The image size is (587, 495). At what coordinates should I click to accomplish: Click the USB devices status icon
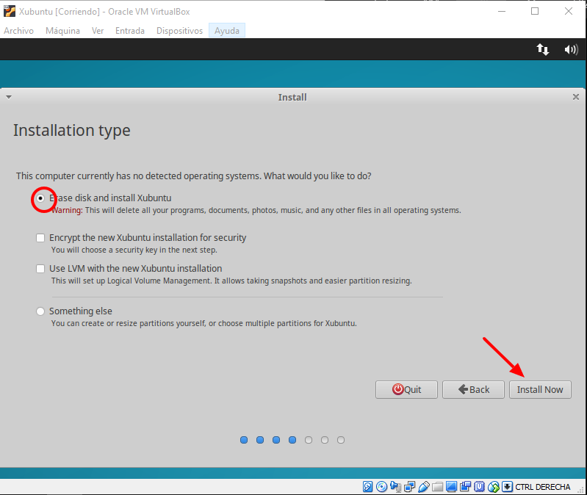pyautogui.click(x=423, y=486)
